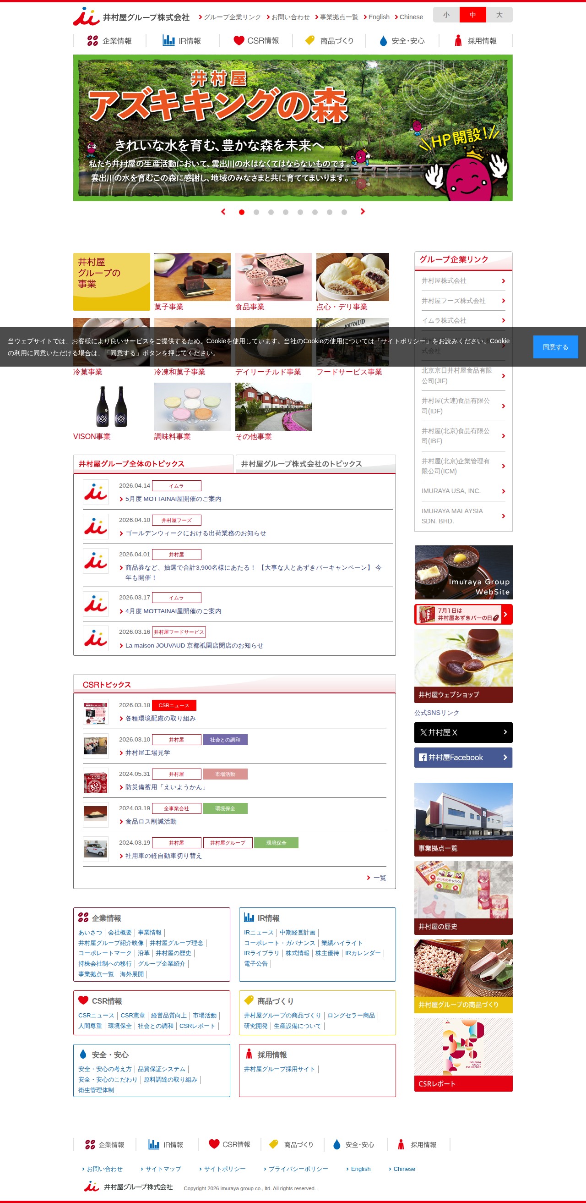Viewport: 586px width, 1203px height.
Task: Advance the carousel with the right arrow
Action: tap(363, 212)
